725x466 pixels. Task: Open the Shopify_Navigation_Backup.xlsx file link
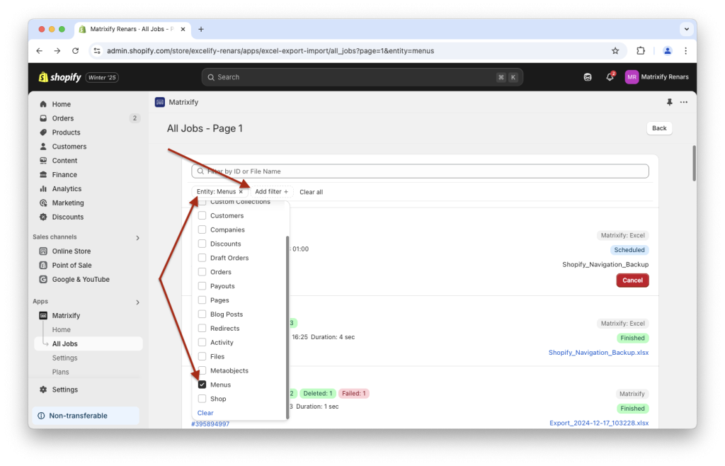coord(598,352)
